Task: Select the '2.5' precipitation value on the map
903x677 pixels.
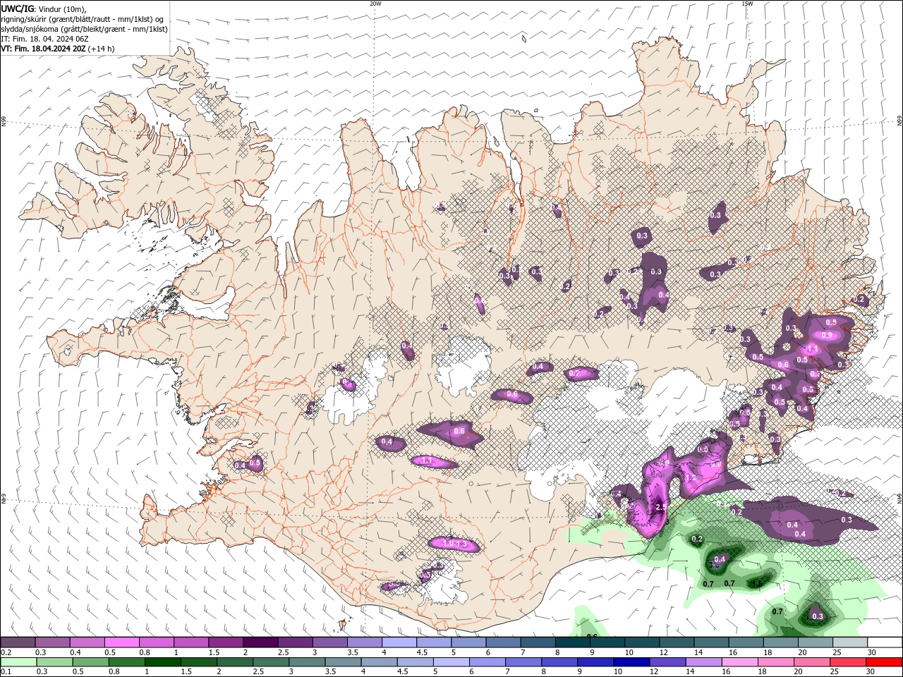Action: coord(661,507)
